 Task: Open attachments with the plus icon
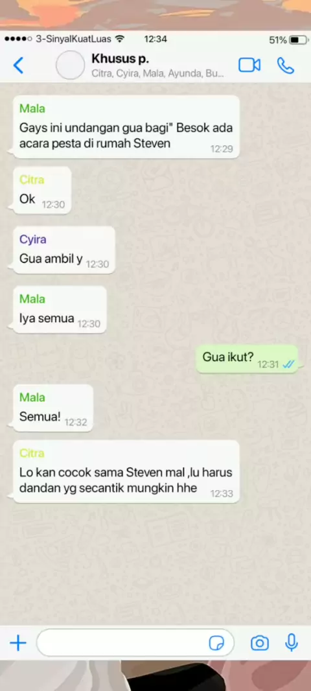click(x=18, y=643)
